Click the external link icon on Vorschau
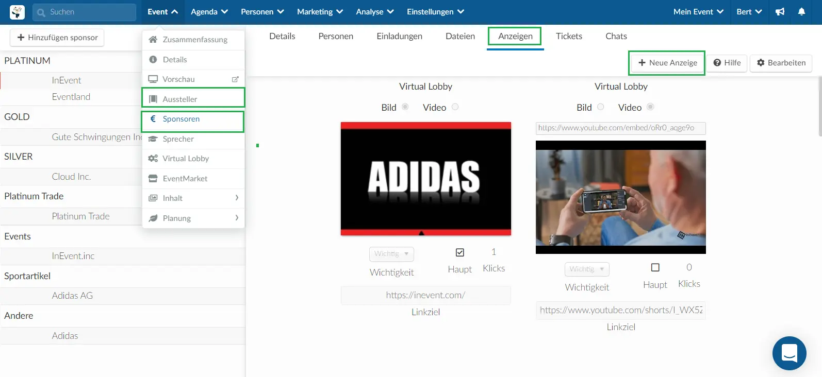 pyautogui.click(x=235, y=79)
